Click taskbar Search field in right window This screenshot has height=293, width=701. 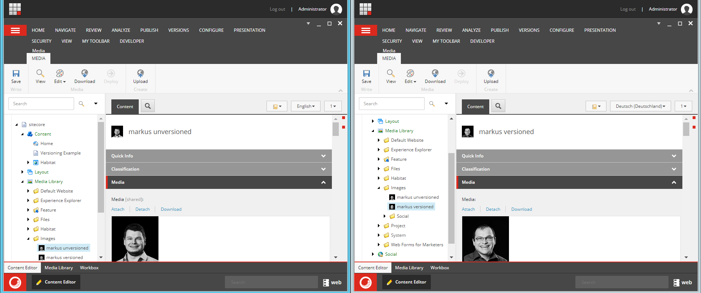point(622,282)
